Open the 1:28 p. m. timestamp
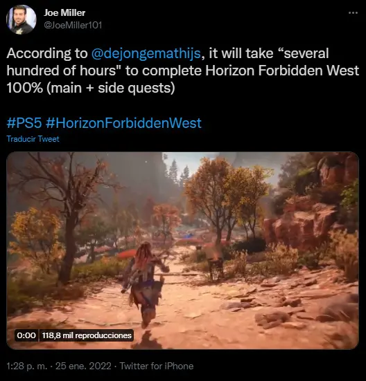366x381 pixels. pyautogui.click(x=27, y=366)
